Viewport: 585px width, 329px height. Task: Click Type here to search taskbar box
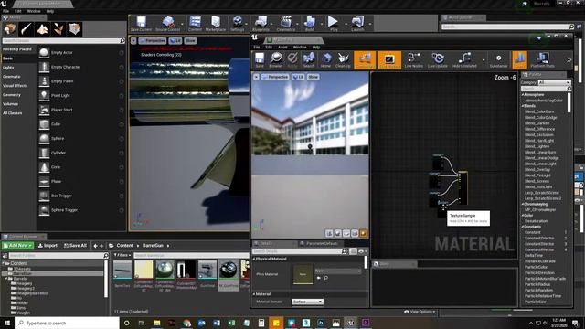click(x=67, y=323)
